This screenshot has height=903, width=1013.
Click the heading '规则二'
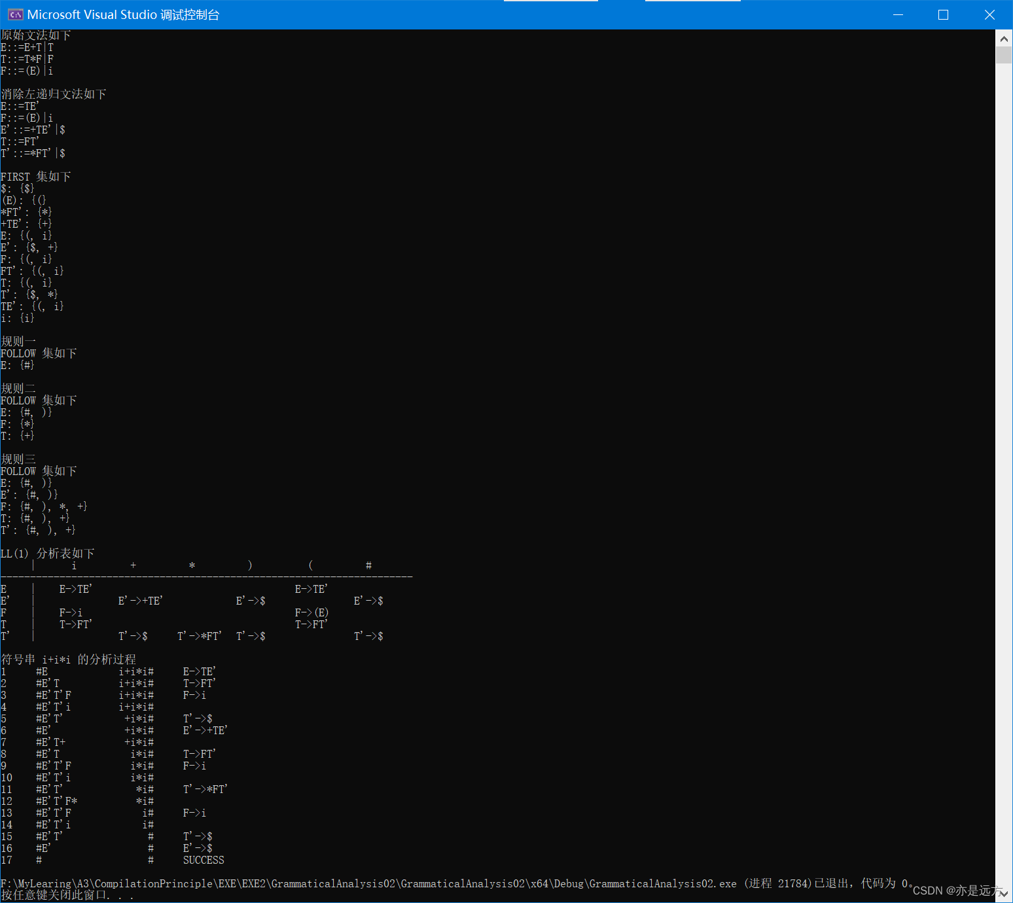click(18, 389)
